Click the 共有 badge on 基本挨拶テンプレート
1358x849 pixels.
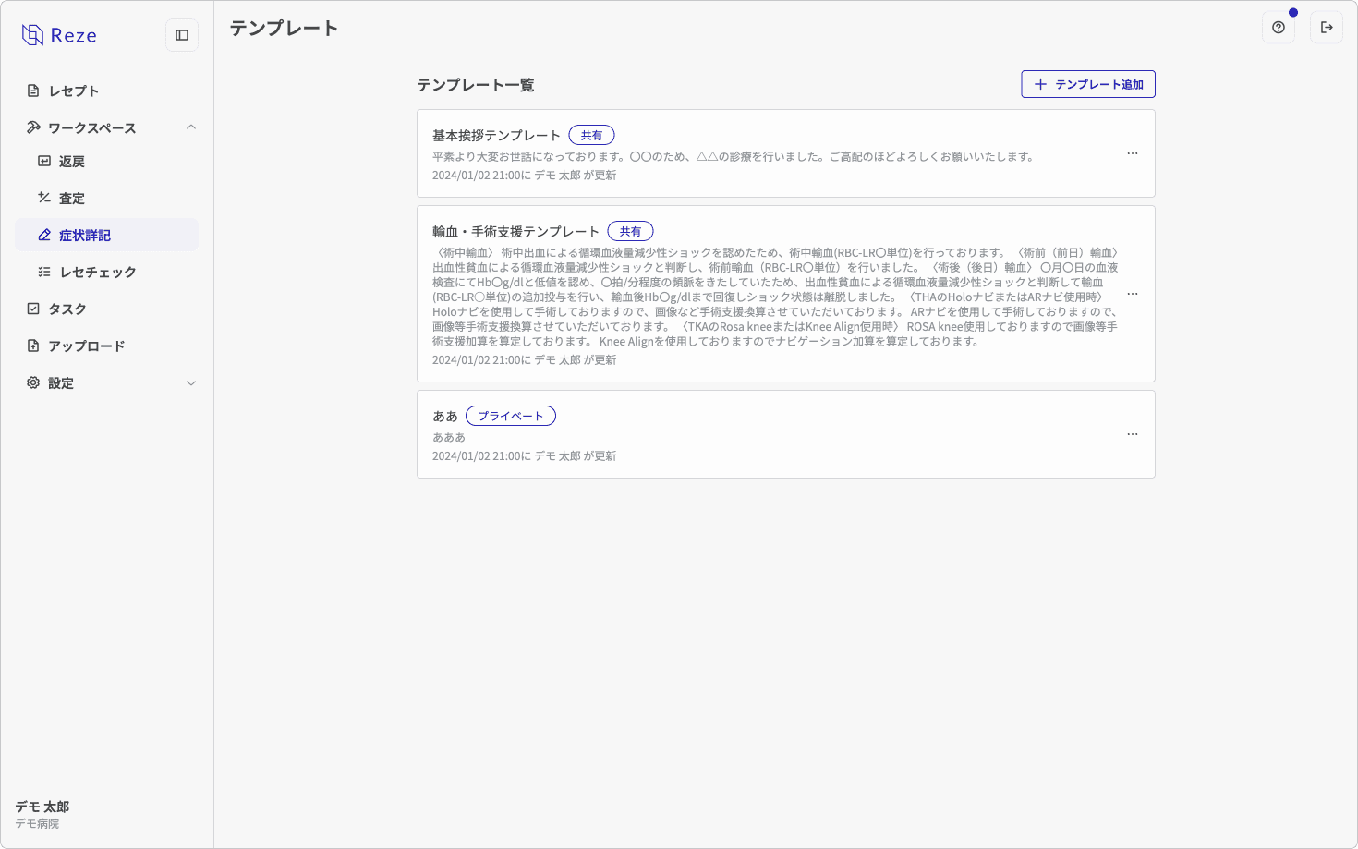click(x=591, y=135)
